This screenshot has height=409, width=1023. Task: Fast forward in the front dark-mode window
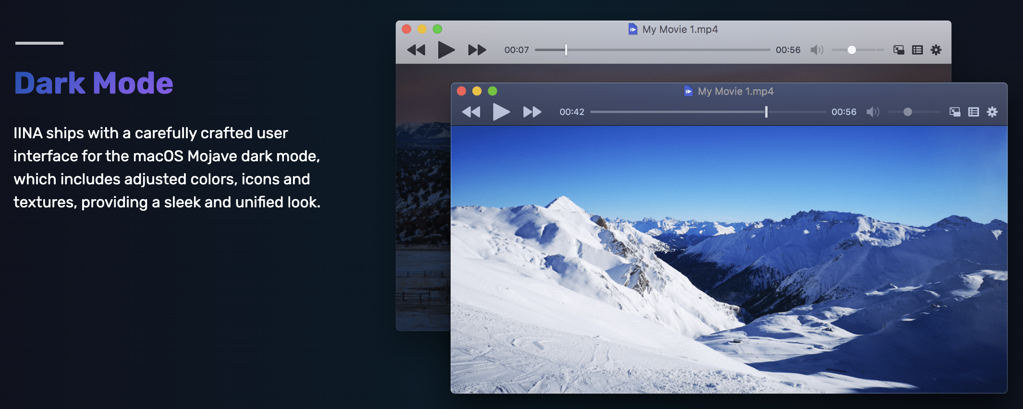click(x=532, y=112)
